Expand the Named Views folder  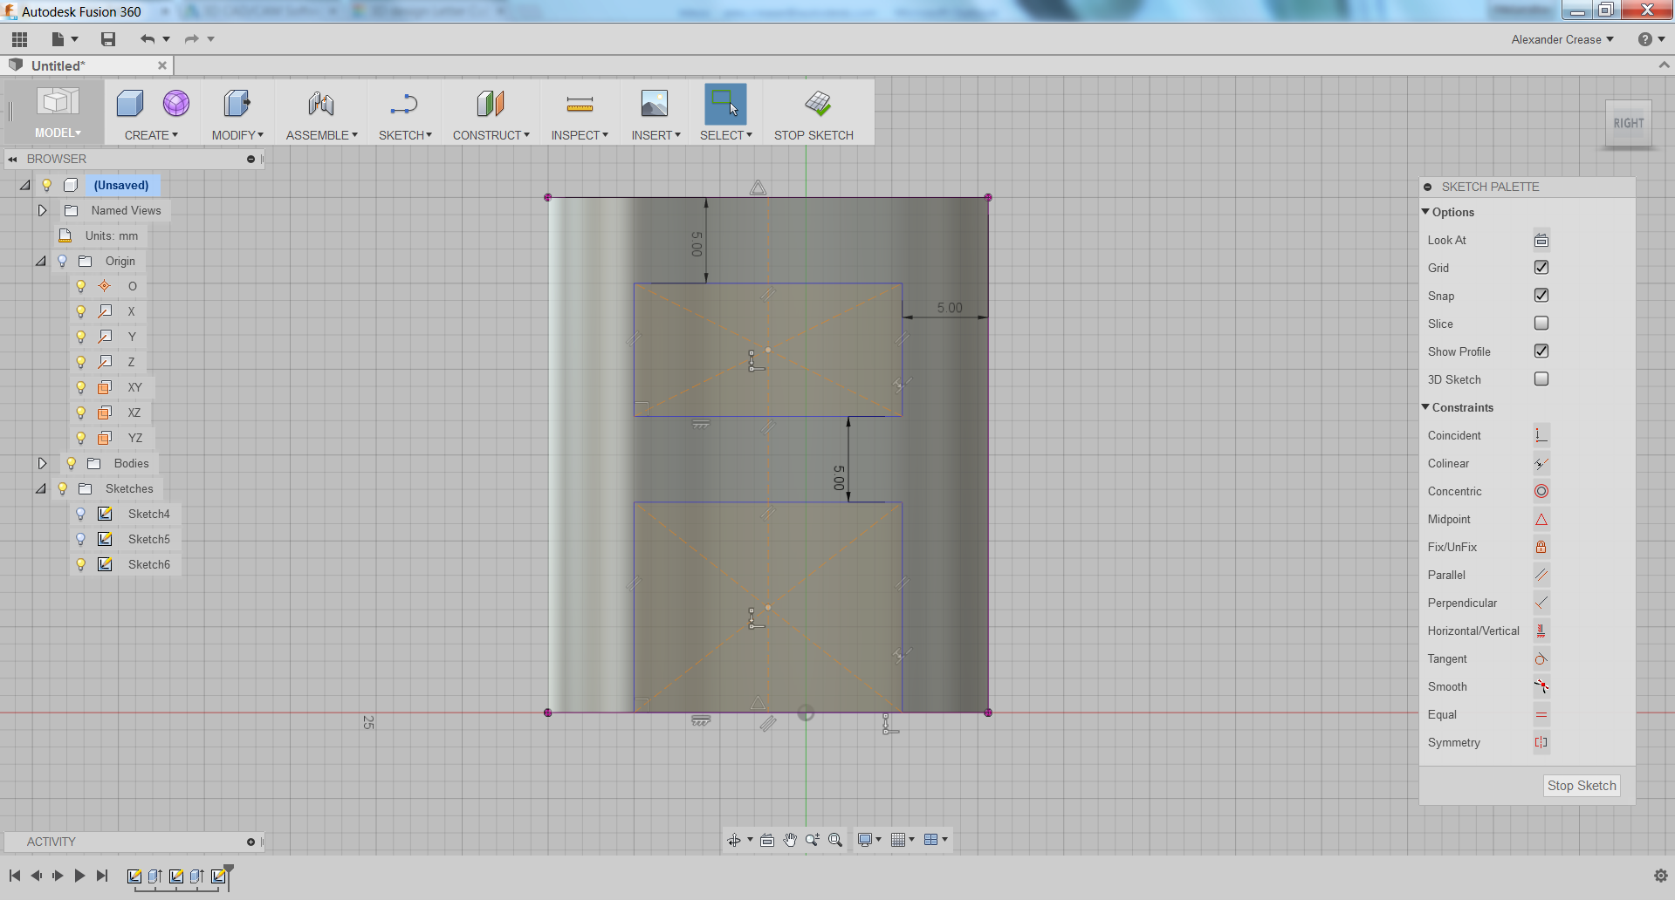[41, 210]
